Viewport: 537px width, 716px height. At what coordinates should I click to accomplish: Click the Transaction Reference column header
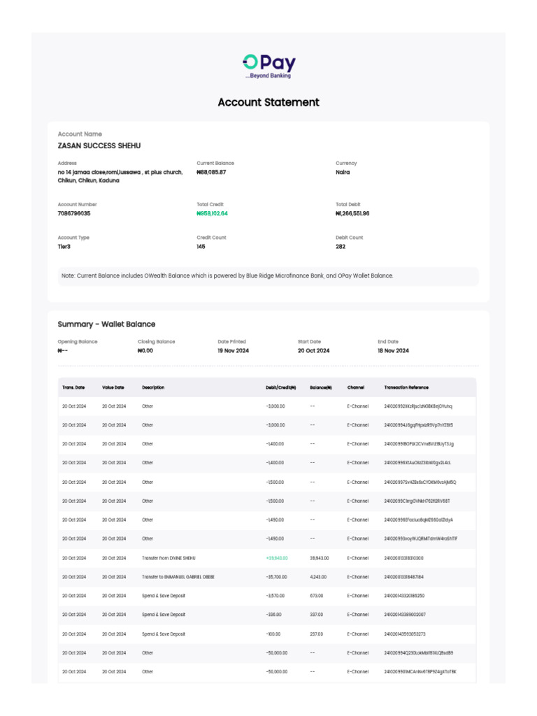(x=406, y=387)
